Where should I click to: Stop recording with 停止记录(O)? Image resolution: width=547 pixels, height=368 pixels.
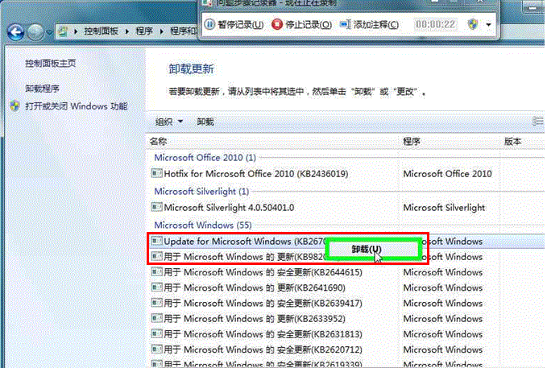(302, 24)
